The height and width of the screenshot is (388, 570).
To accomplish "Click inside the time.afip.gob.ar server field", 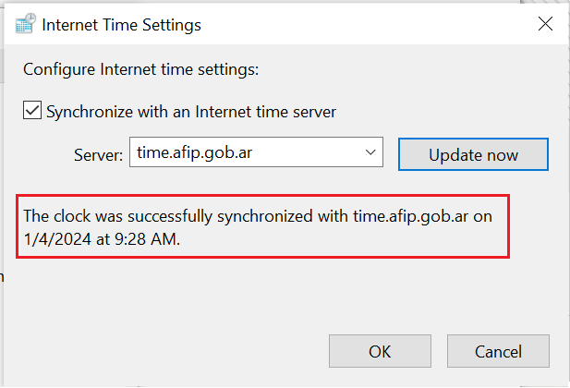I will pyautogui.click(x=256, y=152).
